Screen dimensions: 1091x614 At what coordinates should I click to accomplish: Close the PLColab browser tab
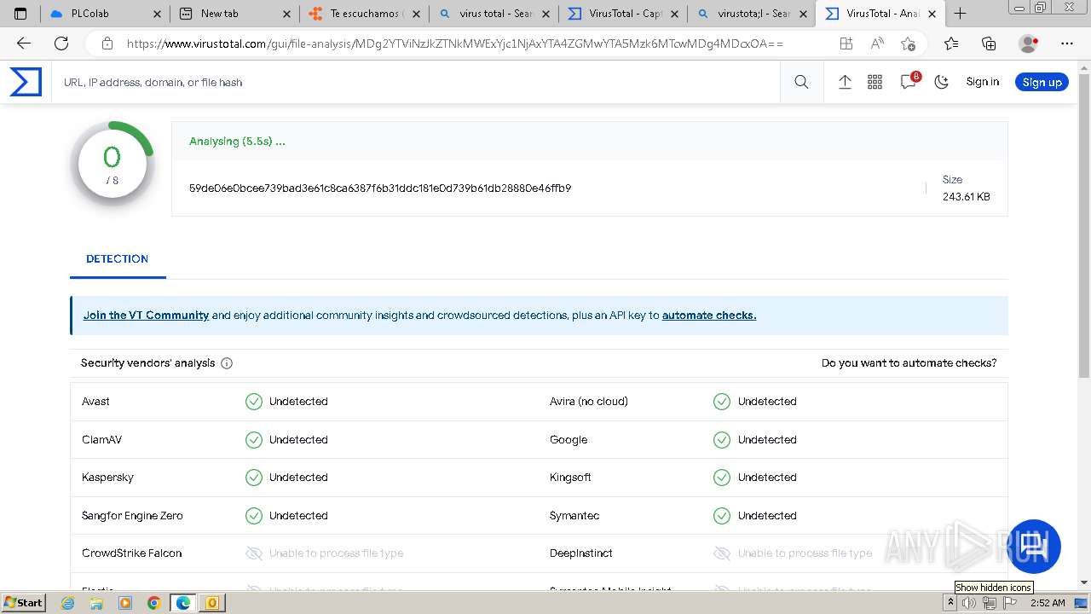pos(157,14)
